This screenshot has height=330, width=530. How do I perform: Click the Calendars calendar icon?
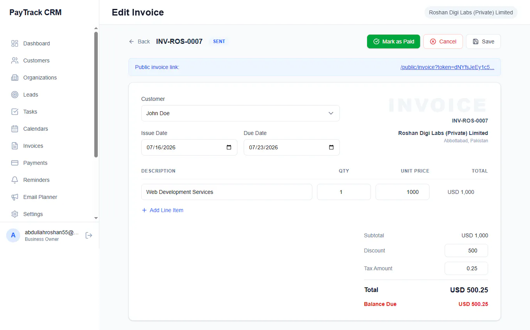[x=15, y=129]
